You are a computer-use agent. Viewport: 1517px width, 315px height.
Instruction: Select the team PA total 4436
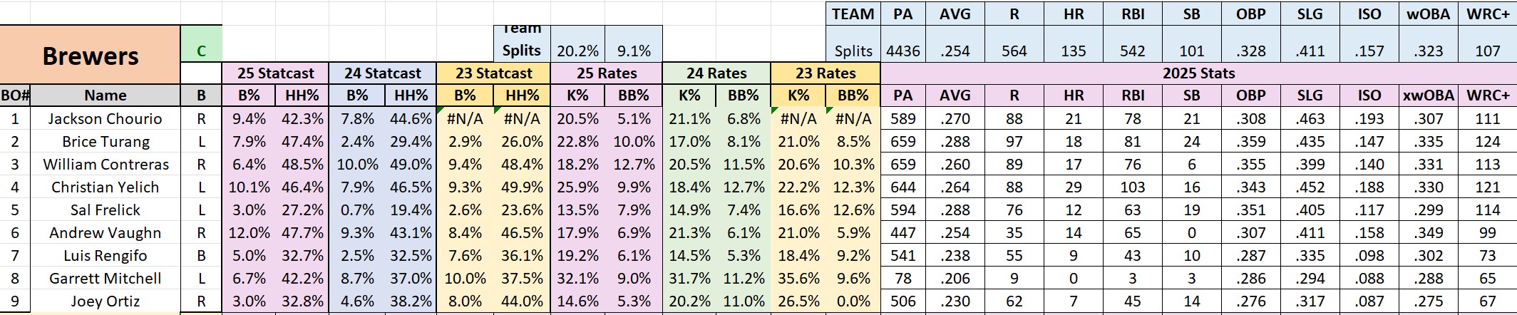(903, 51)
